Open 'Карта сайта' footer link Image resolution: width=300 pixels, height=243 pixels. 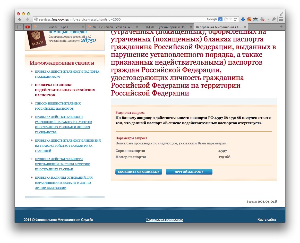coord(267,220)
